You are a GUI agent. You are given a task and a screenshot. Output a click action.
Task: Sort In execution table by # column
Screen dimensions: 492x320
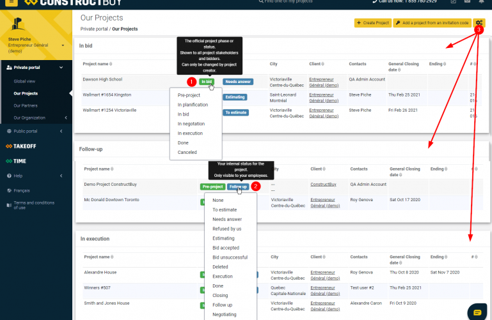click(x=474, y=257)
